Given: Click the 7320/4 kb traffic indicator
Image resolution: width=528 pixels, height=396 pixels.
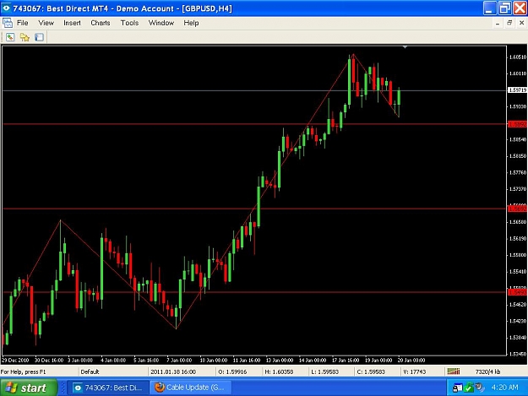Looking at the screenshot, I should [488, 372].
